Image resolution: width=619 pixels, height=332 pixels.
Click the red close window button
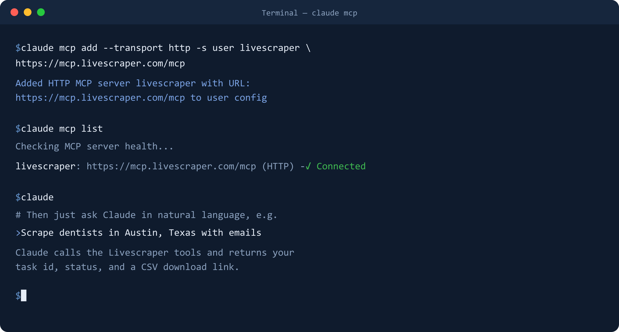coord(14,12)
